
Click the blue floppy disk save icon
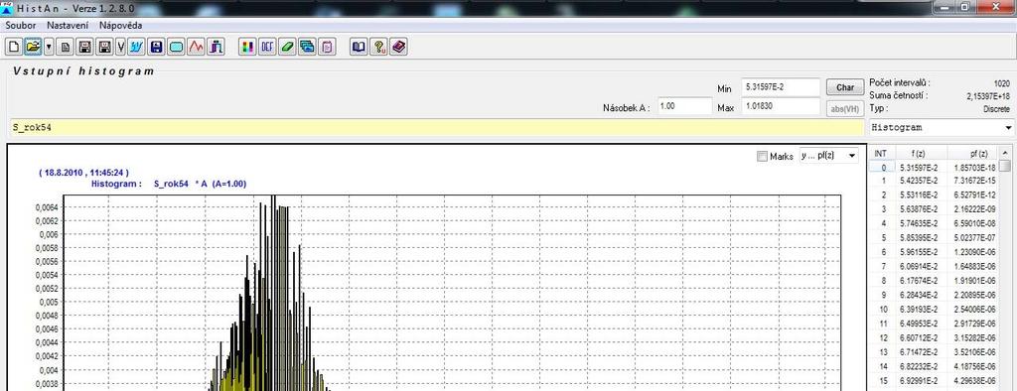click(x=156, y=47)
